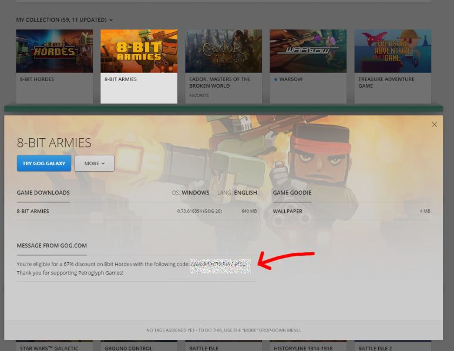The width and height of the screenshot is (454, 351).
Task: Select the Historyline 1914-1918 game card
Action: [x=308, y=346]
